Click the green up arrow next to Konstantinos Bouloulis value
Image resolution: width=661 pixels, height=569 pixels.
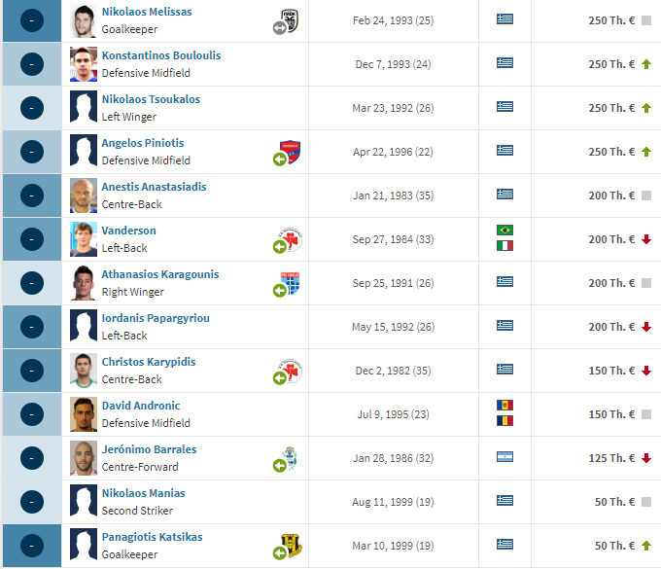click(645, 64)
